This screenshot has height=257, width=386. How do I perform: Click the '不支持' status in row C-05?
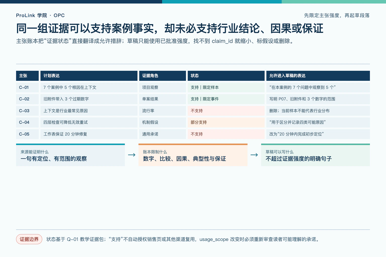pyautogui.click(x=226, y=134)
